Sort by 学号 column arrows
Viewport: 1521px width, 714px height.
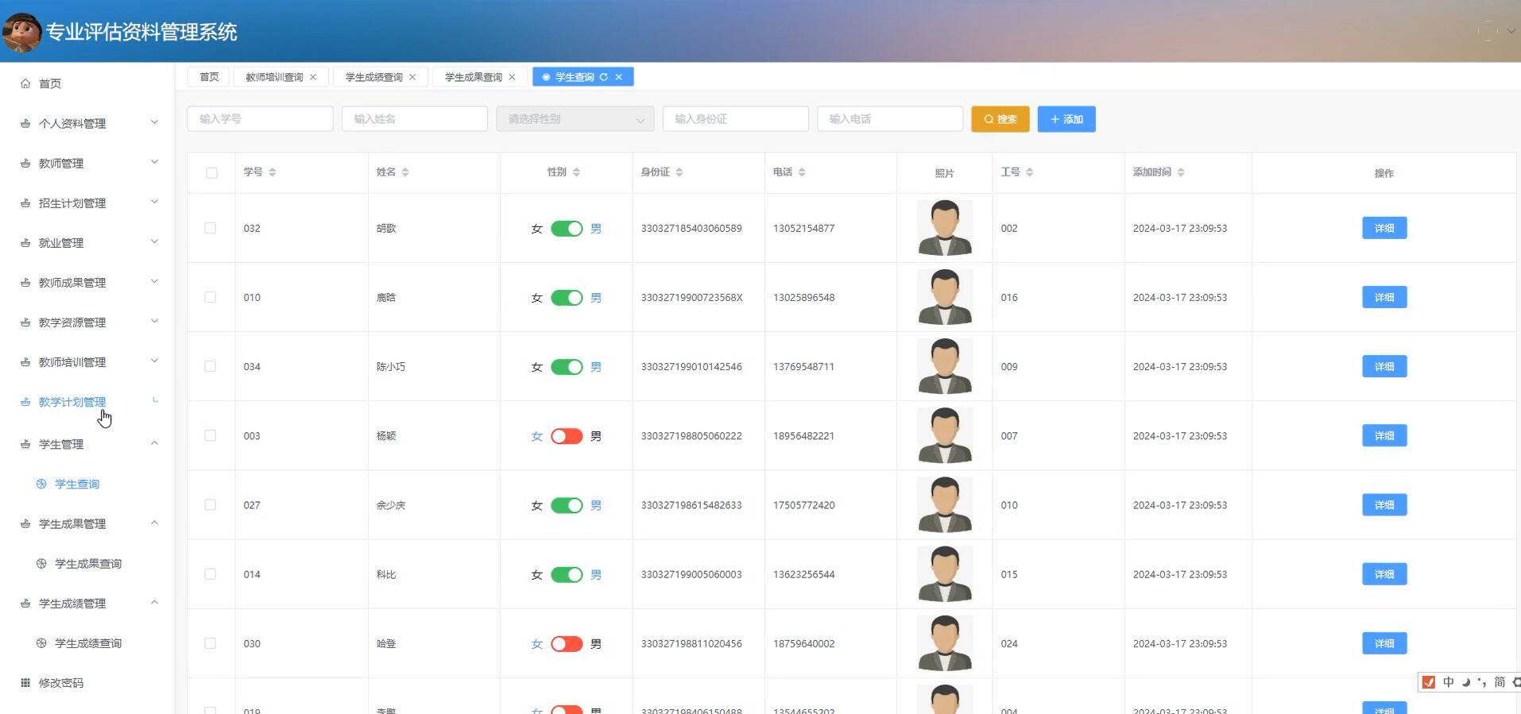click(x=273, y=172)
